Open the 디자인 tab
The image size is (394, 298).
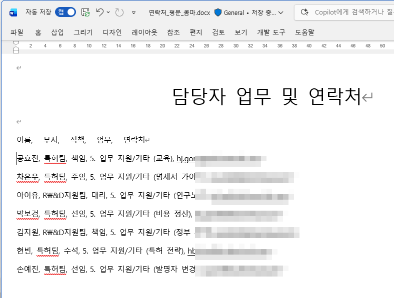[x=112, y=32]
